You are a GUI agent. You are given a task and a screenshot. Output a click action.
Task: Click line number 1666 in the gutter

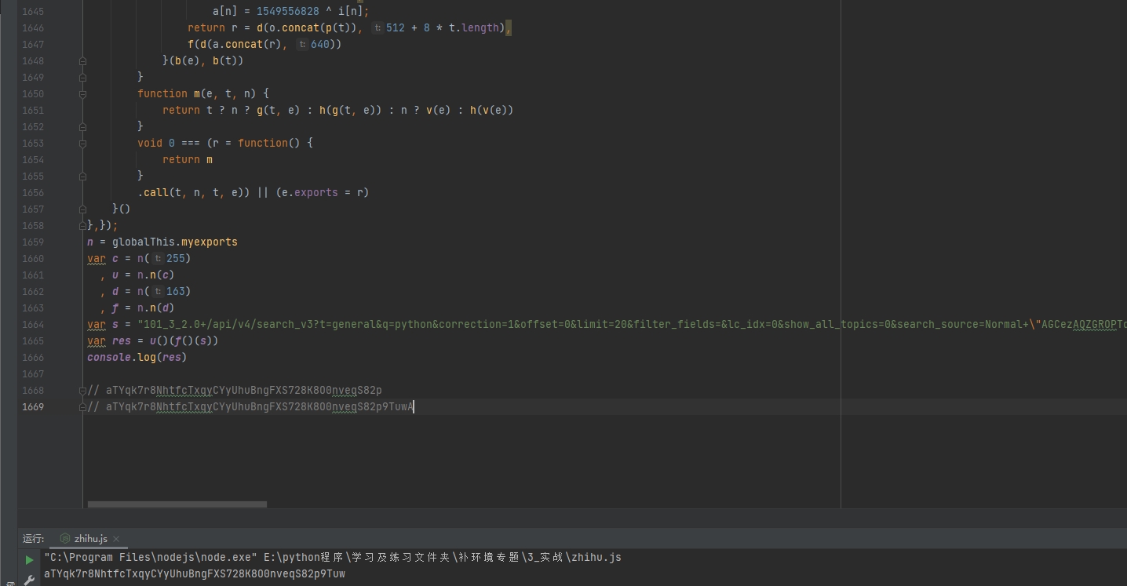[x=33, y=357]
